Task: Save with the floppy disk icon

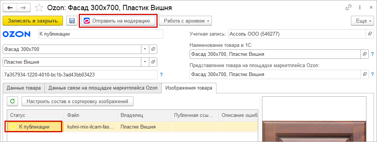Action: pyautogui.click(x=72, y=21)
